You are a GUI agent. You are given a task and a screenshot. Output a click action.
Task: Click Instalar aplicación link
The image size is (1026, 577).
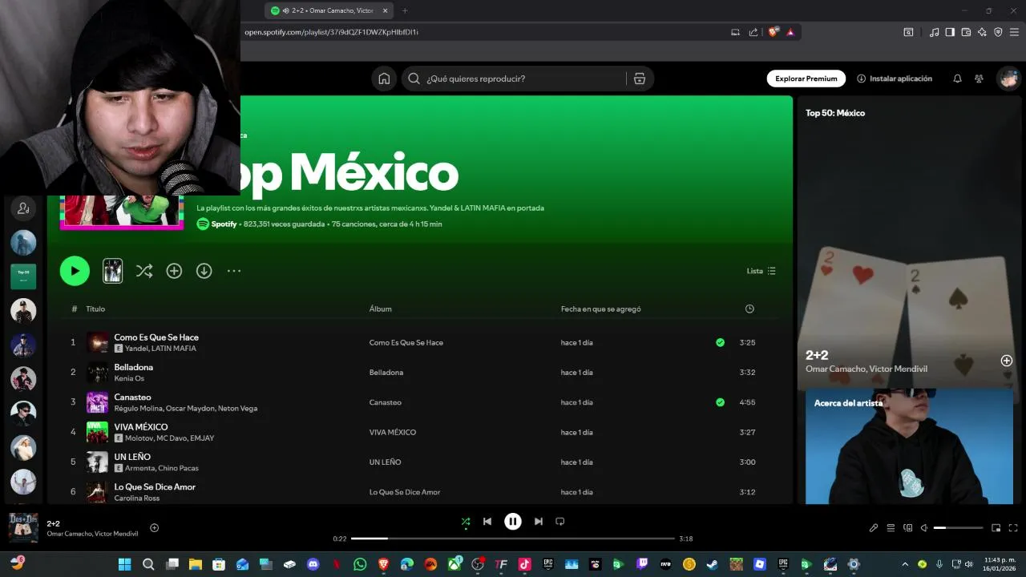895,79
